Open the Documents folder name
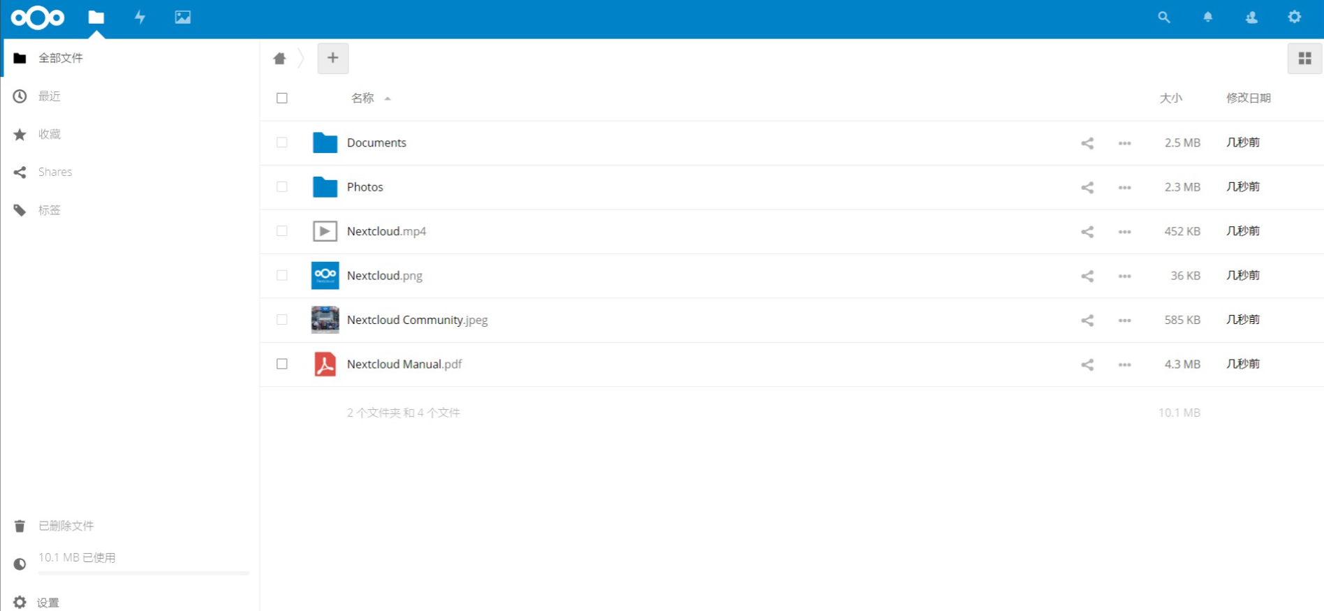 [x=376, y=142]
